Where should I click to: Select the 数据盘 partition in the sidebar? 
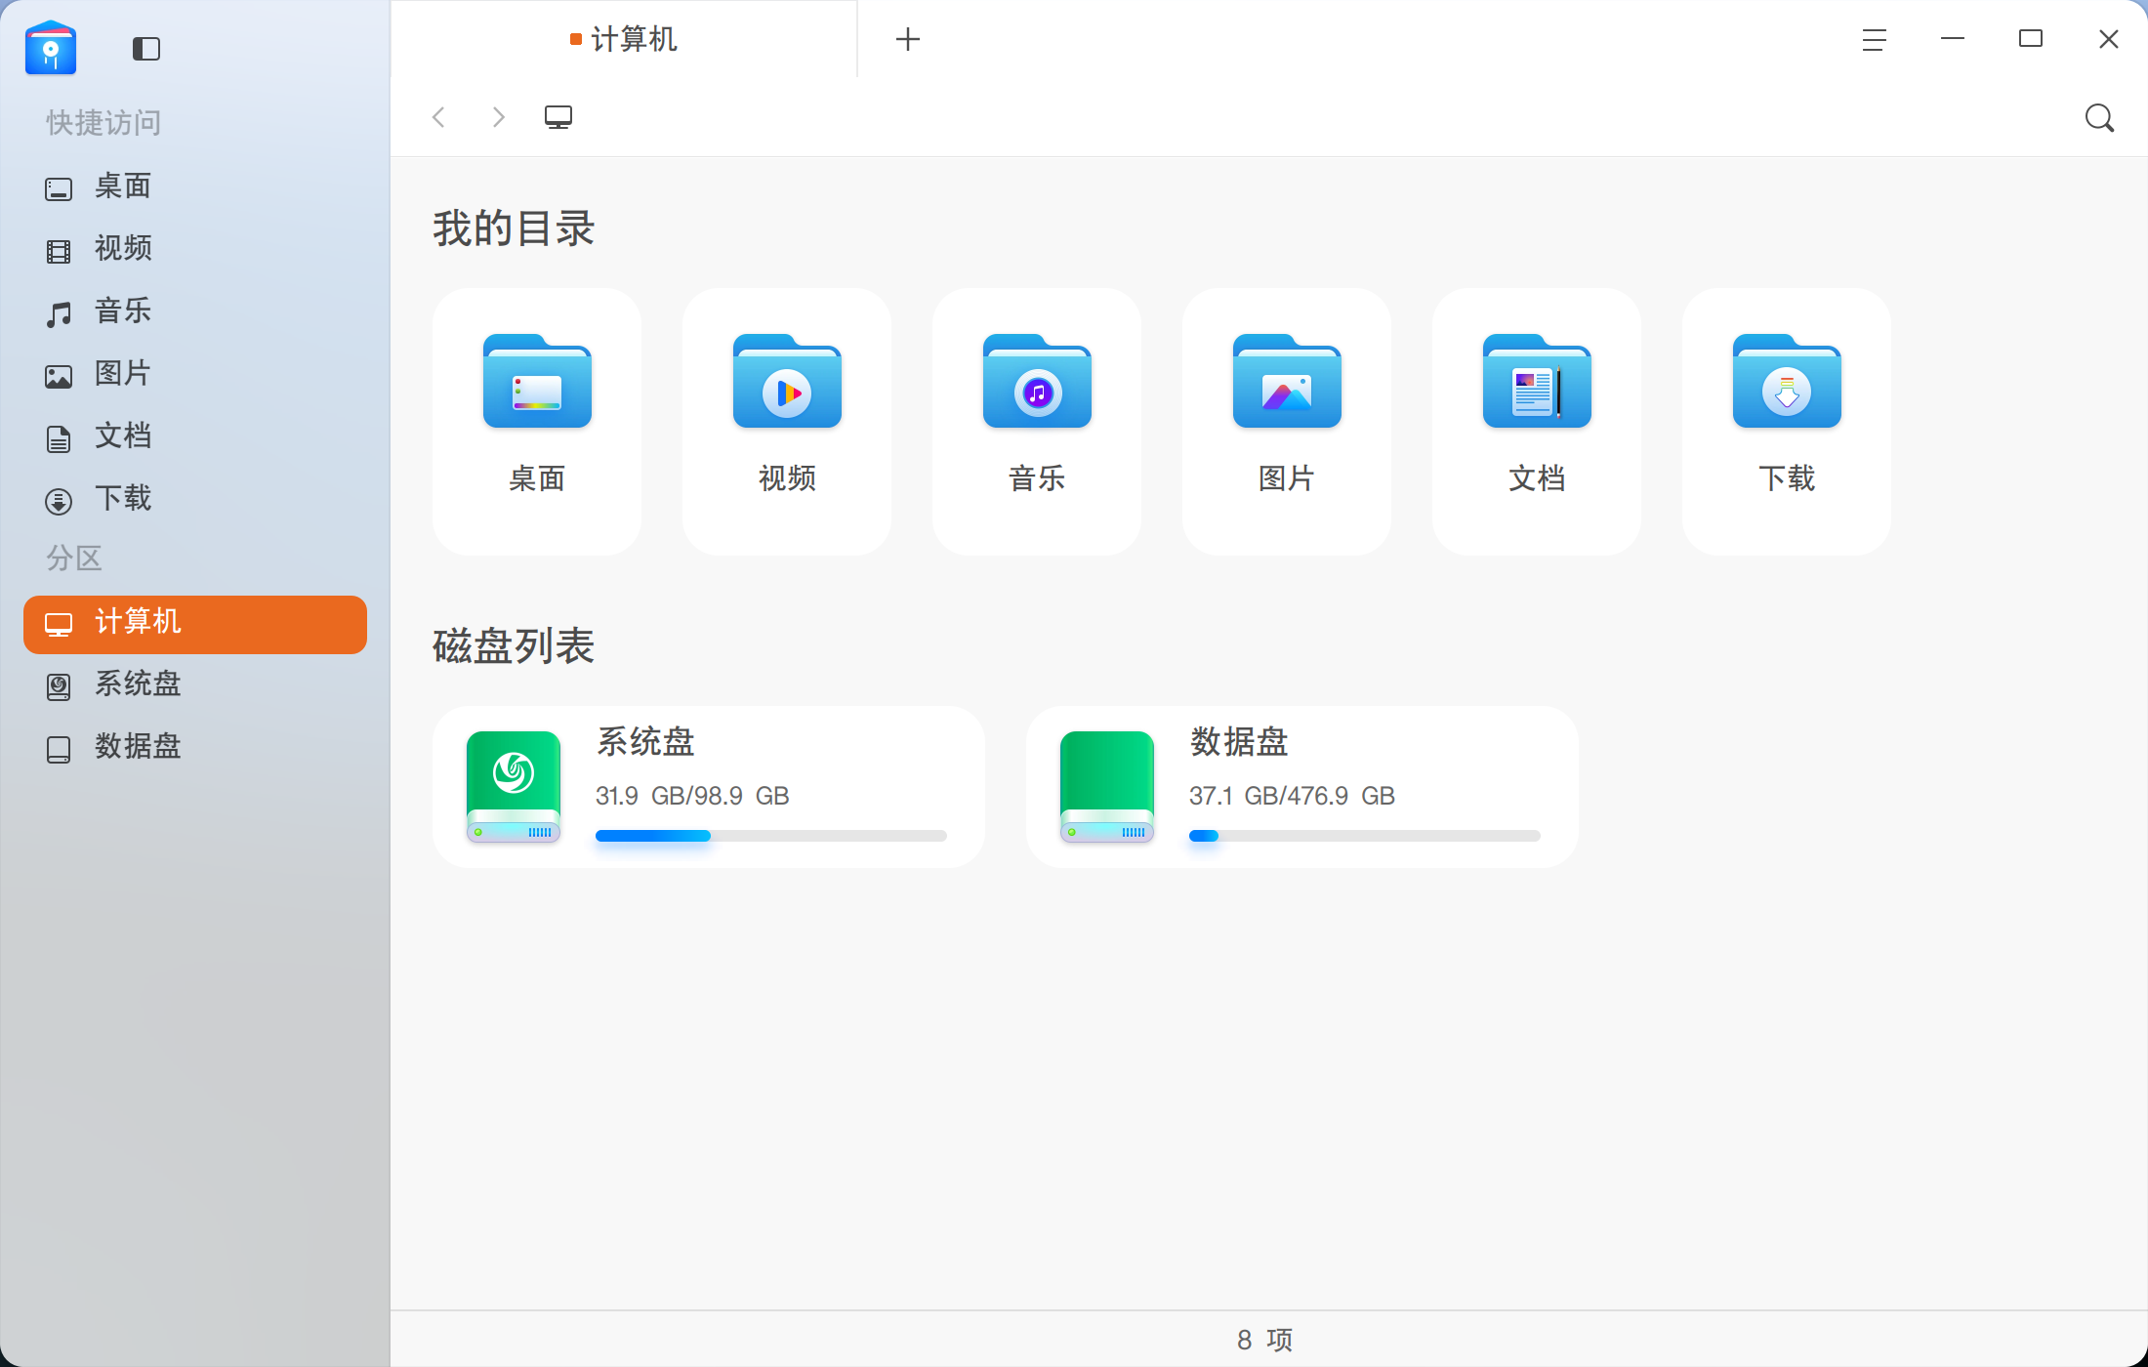click(136, 747)
